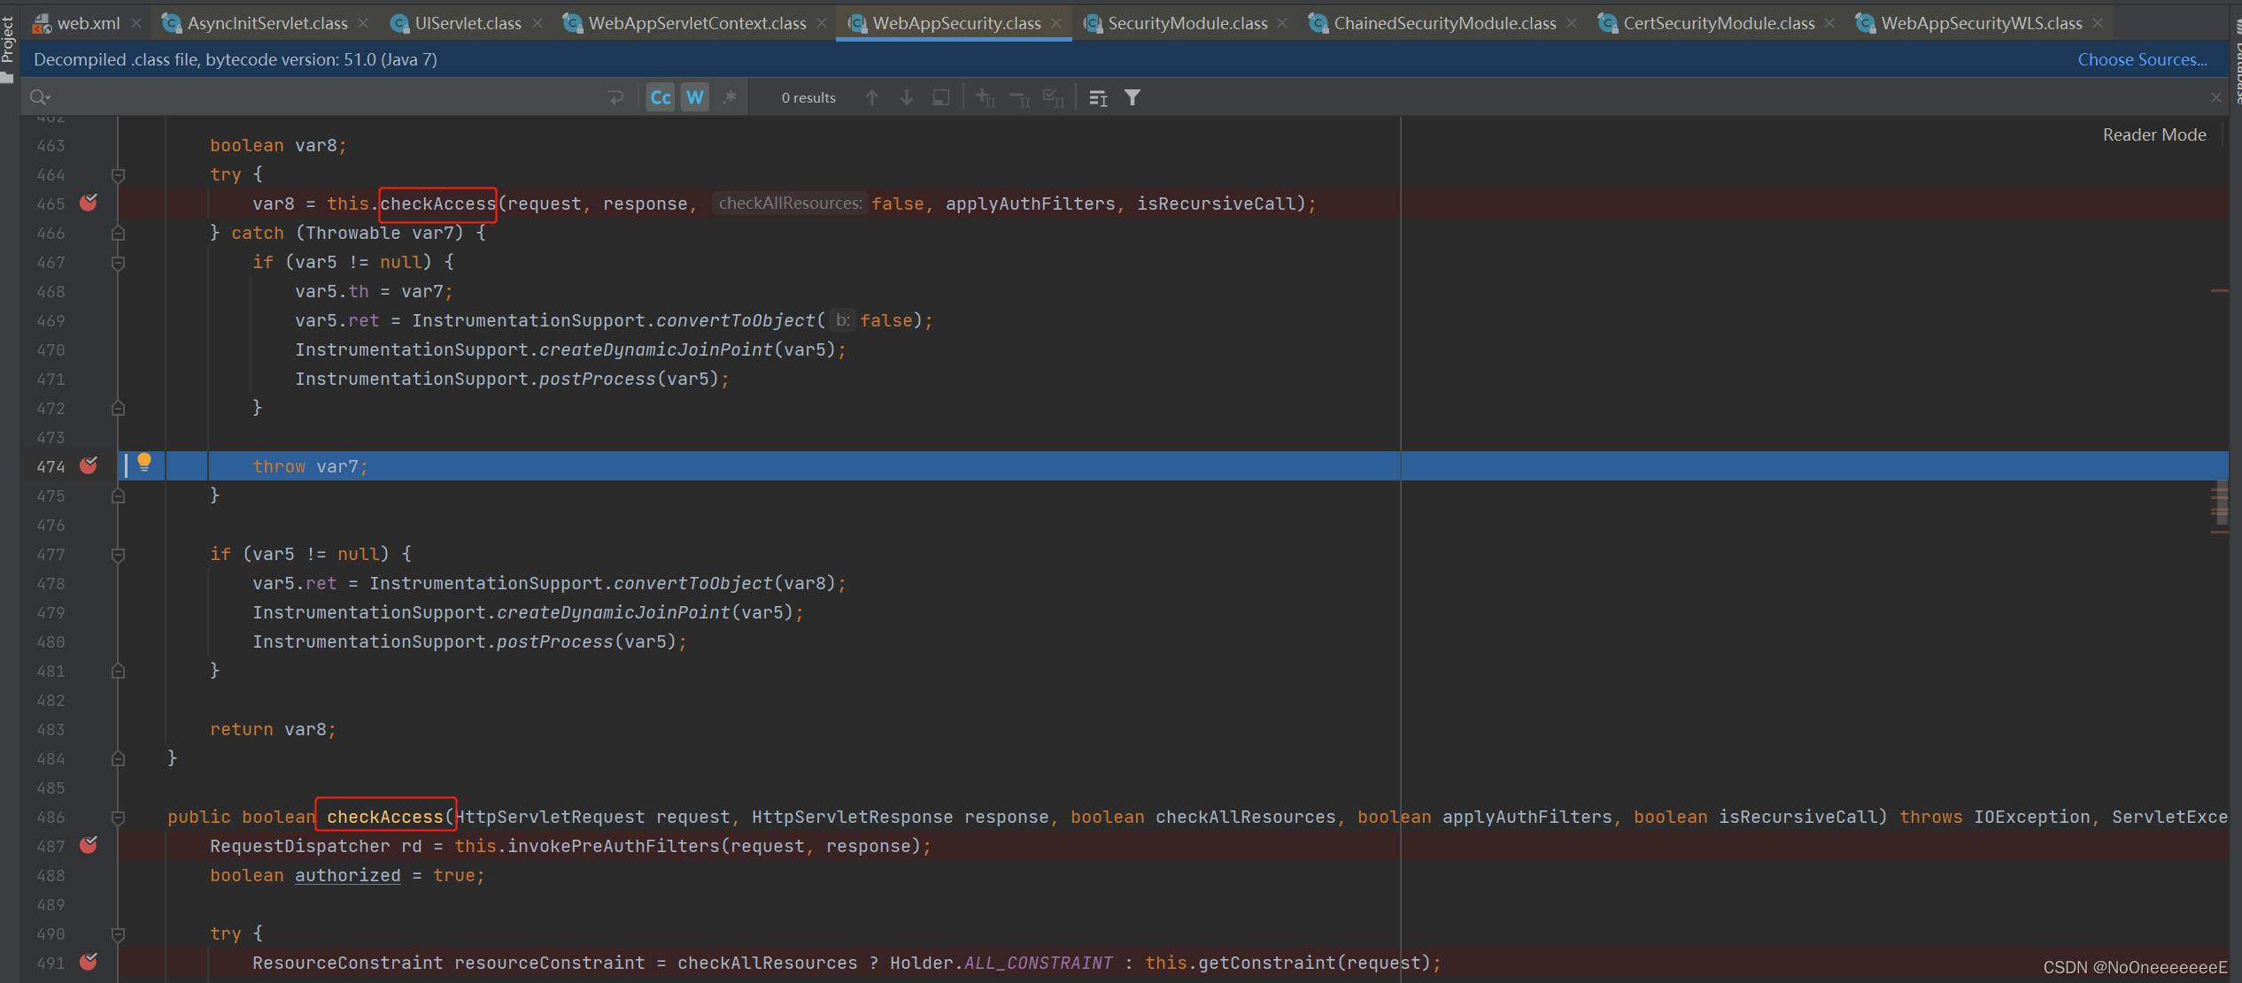Click the web.xml tab file icon

41,23
